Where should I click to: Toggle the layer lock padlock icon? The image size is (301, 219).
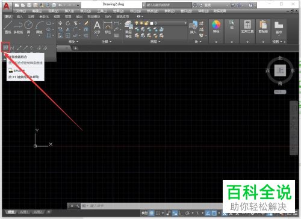coord(146,23)
